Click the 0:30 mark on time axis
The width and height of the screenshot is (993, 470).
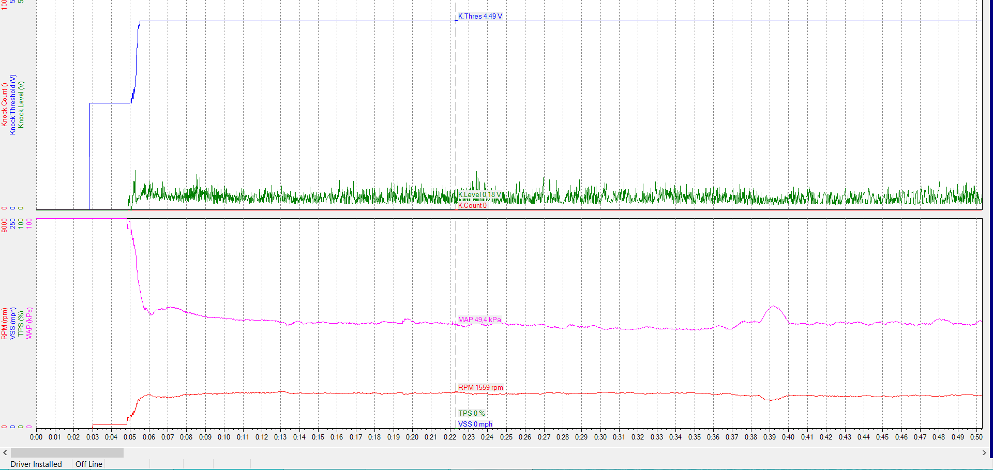coord(600,437)
